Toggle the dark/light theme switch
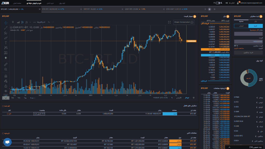The height and width of the screenshot is (149, 265). click(x=218, y=3)
